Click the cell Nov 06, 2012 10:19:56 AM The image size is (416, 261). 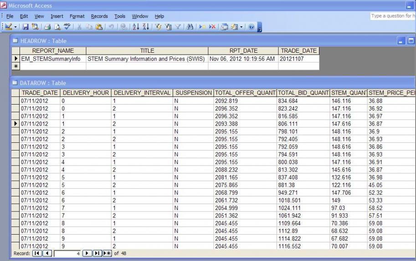(x=243, y=59)
